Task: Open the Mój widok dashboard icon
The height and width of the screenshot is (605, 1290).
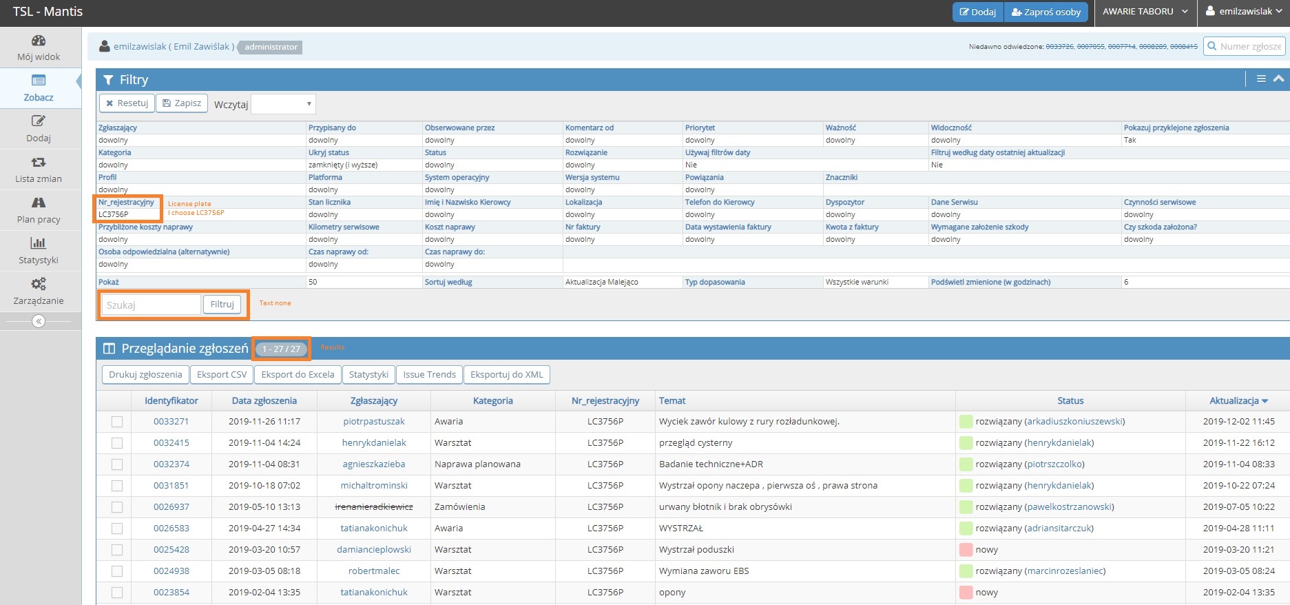Action: (39, 41)
